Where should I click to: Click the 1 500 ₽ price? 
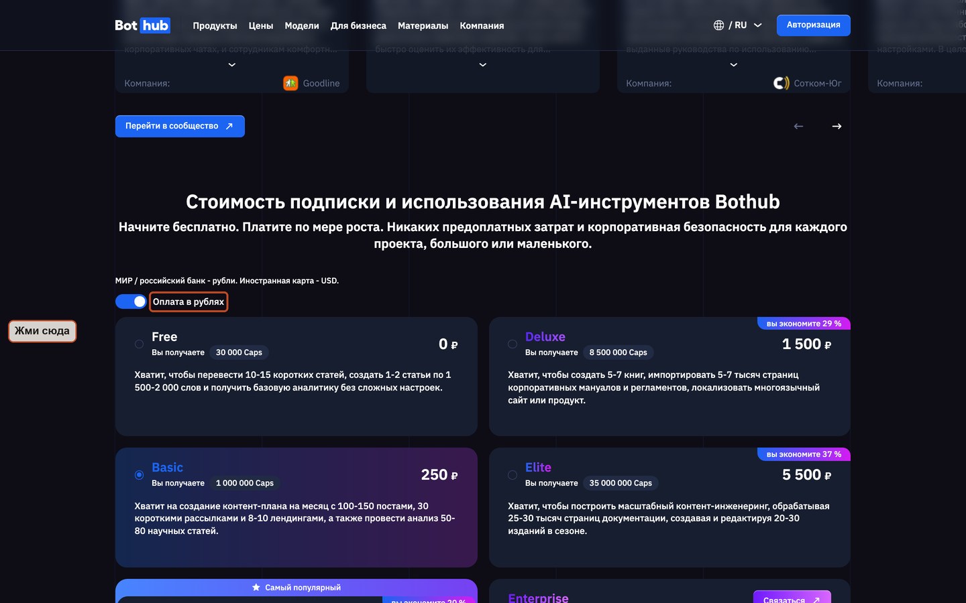click(806, 344)
